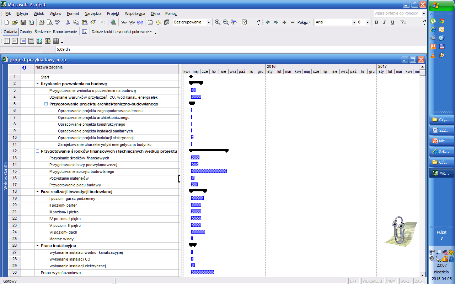Toggle Italic formatting
The height and width of the screenshot is (284, 455).
(384, 22)
